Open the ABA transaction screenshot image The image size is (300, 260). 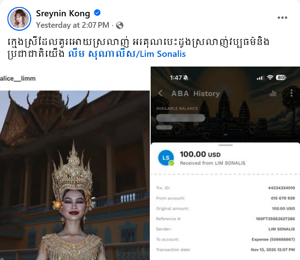(x=225, y=163)
